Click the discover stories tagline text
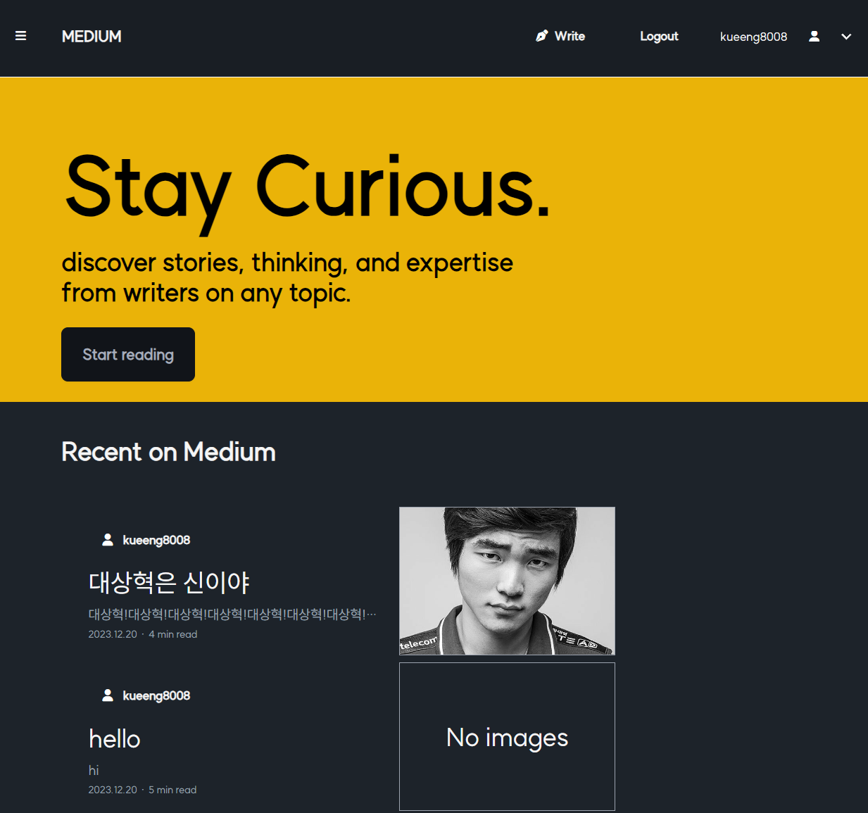Image resolution: width=868 pixels, height=813 pixels. [287, 277]
